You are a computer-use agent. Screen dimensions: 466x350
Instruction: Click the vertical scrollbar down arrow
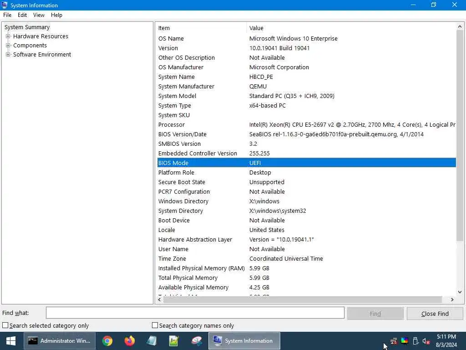coord(460,292)
